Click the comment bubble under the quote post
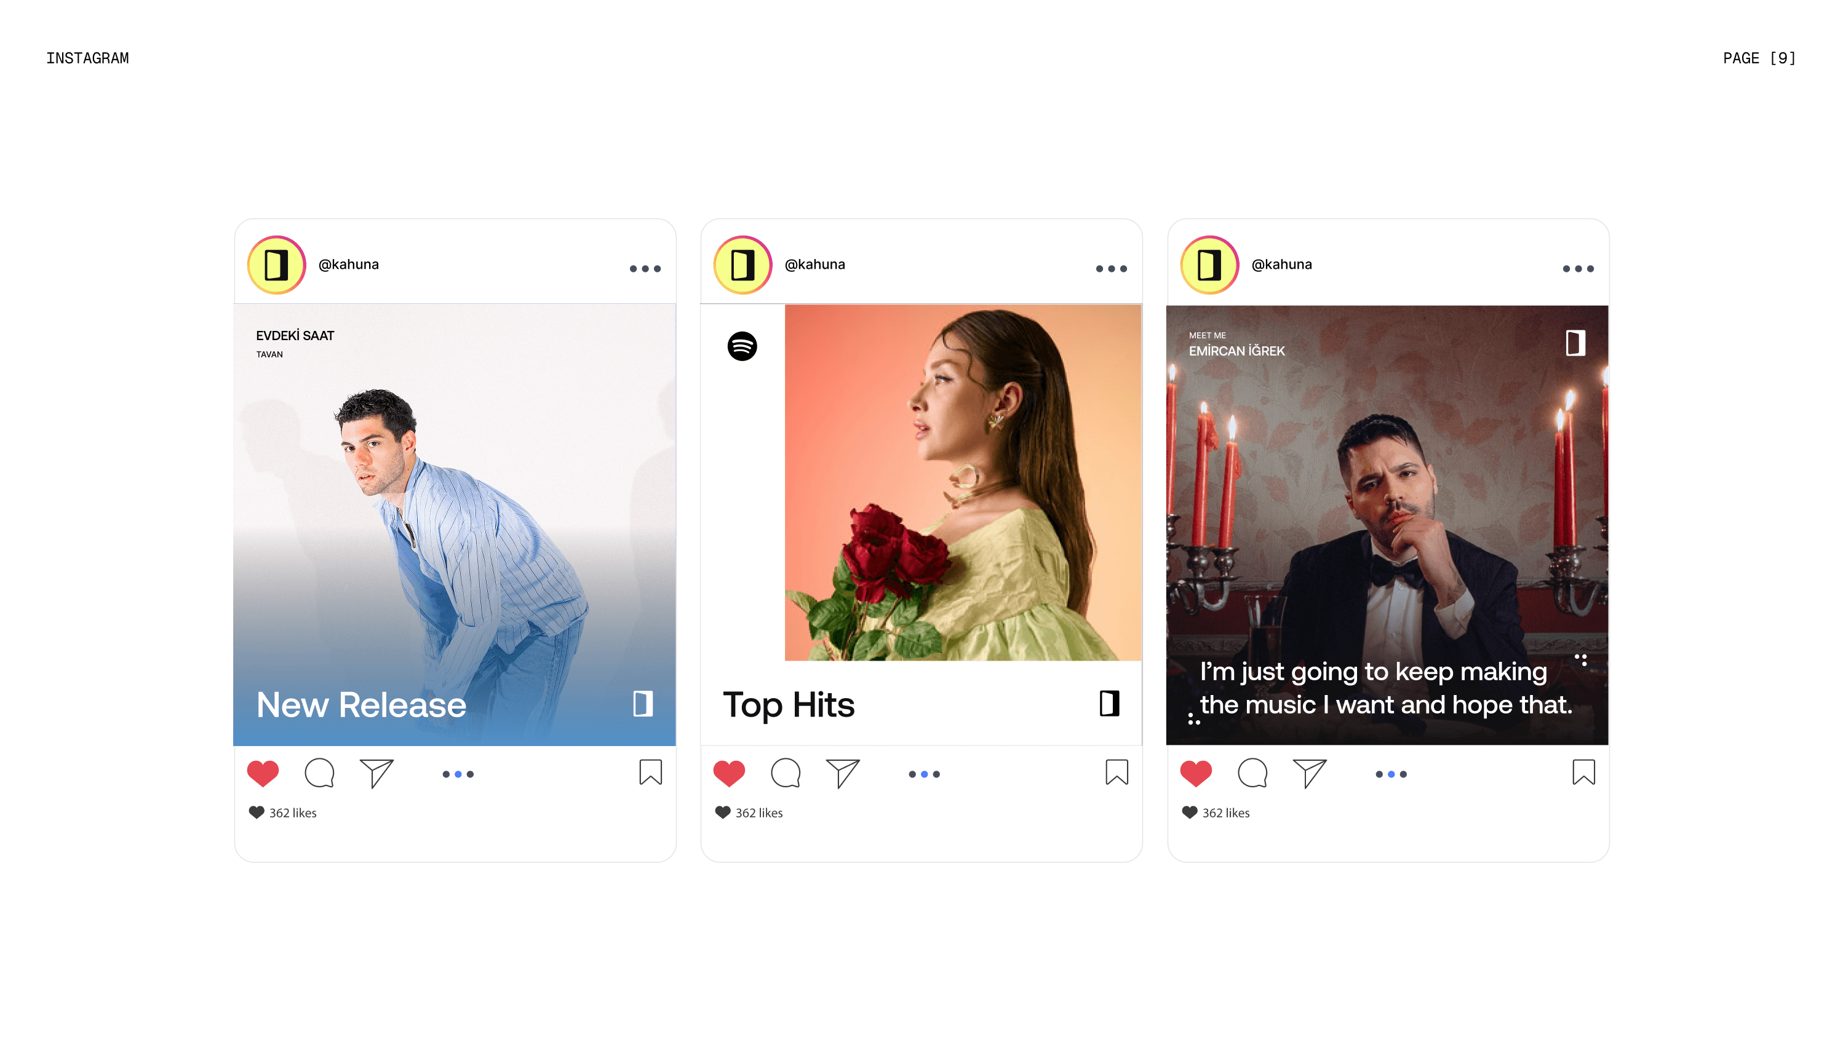The image size is (1843, 1037). coord(1252,773)
